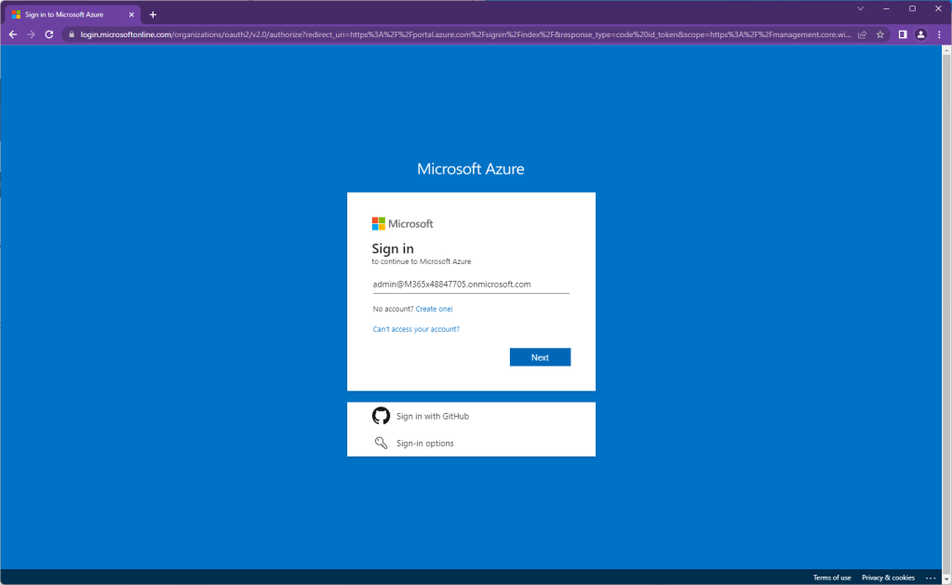This screenshot has height=585, width=952.
Task: Click the share this page icon
Action: (862, 34)
